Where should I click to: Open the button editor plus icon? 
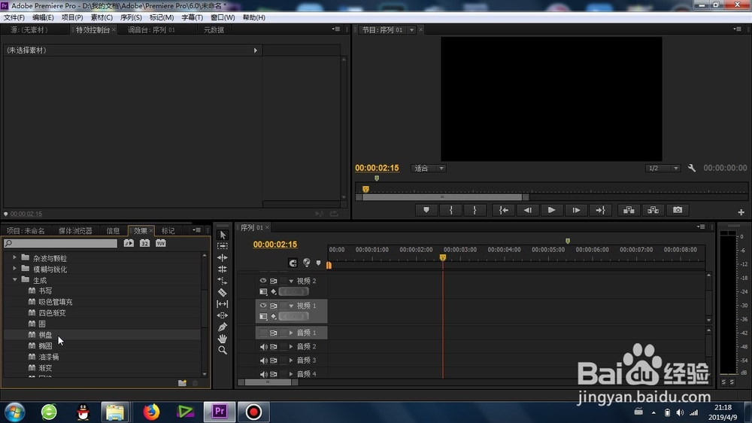[741, 212]
